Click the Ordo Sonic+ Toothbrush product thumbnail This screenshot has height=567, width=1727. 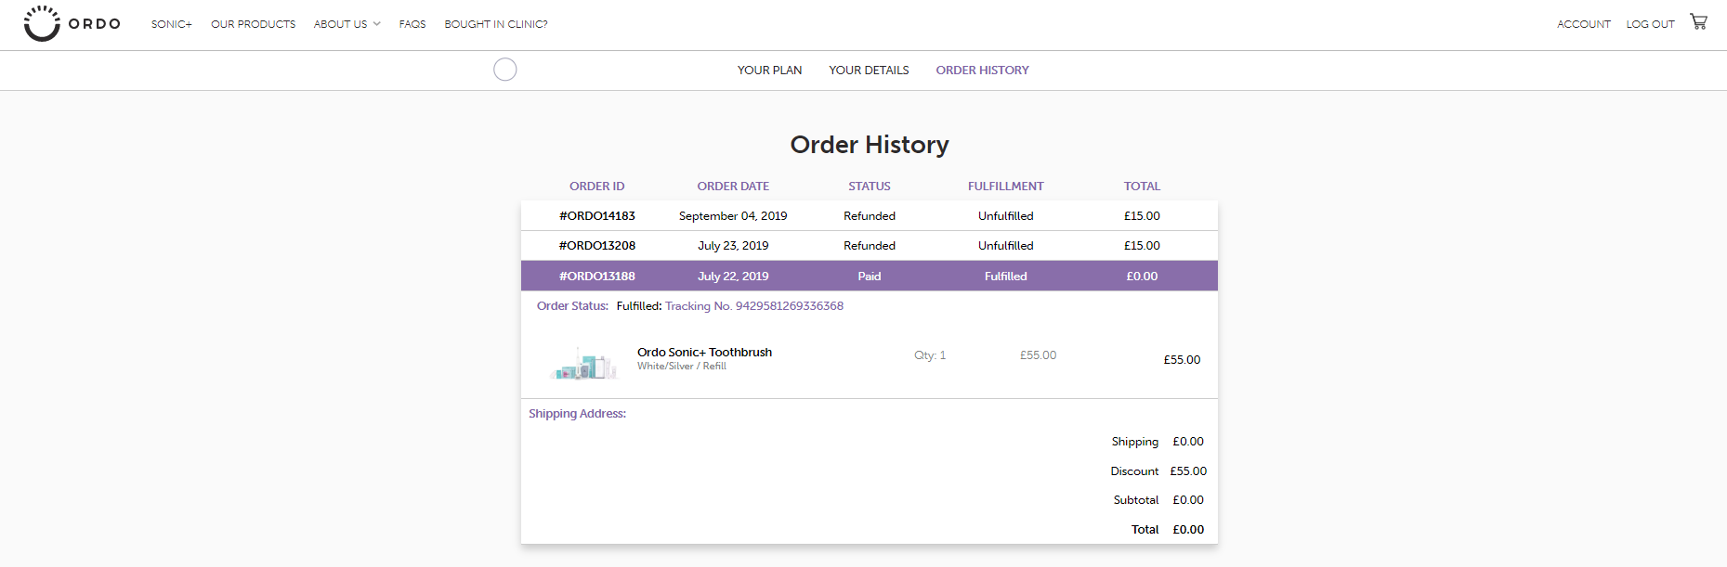[583, 363]
